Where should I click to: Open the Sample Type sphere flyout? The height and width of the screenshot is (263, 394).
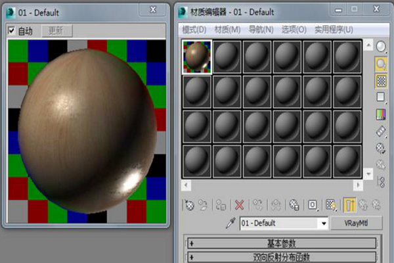pyautogui.click(x=381, y=47)
